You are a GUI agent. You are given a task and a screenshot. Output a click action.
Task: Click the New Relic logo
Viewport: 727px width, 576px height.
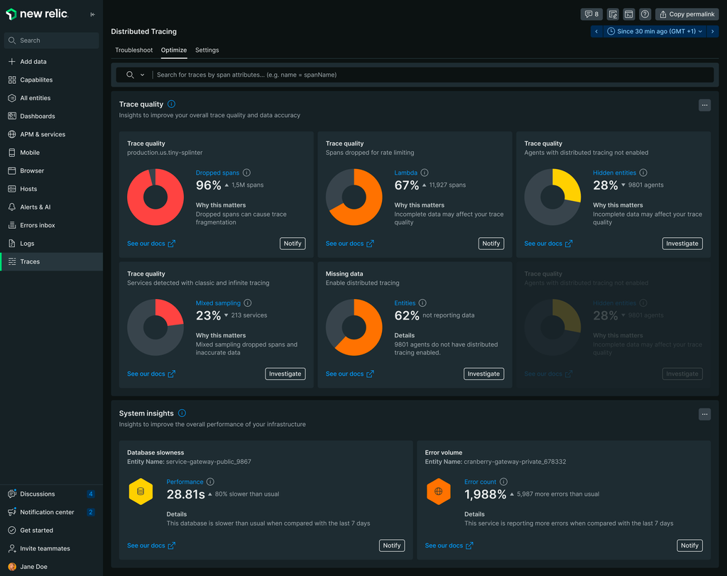coord(37,14)
